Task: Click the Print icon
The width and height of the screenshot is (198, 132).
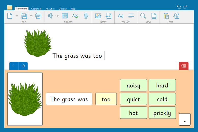Action: point(38,16)
